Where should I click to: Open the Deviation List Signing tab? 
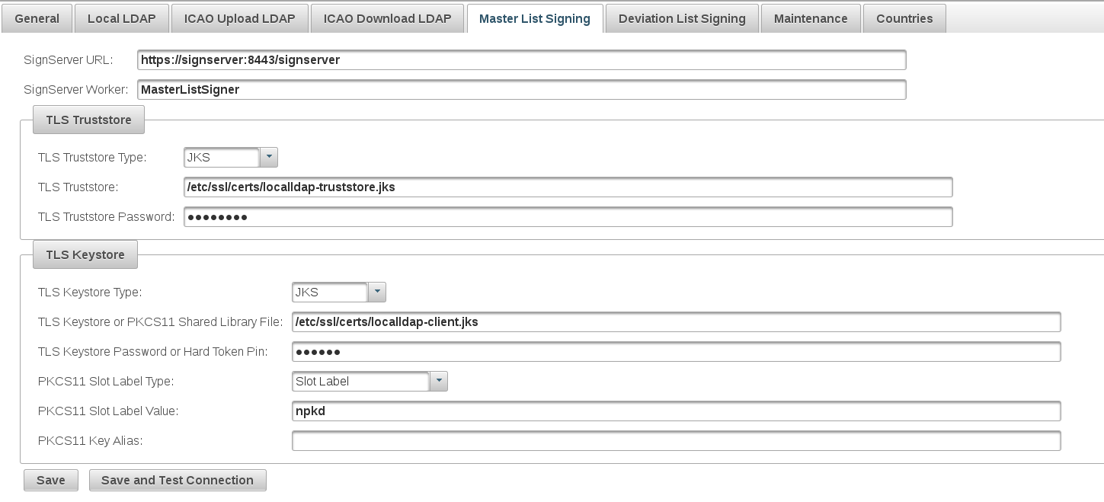point(682,18)
